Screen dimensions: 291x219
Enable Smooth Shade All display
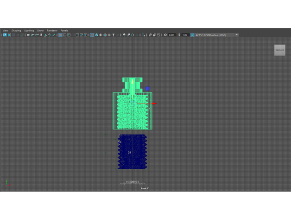[96, 35]
